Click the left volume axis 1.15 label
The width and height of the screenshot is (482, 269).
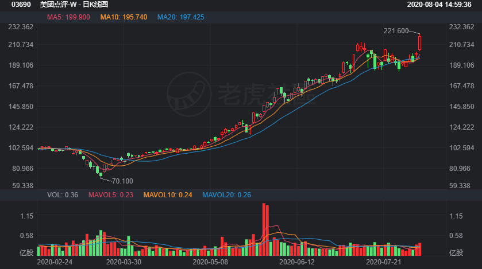click(27, 216)
